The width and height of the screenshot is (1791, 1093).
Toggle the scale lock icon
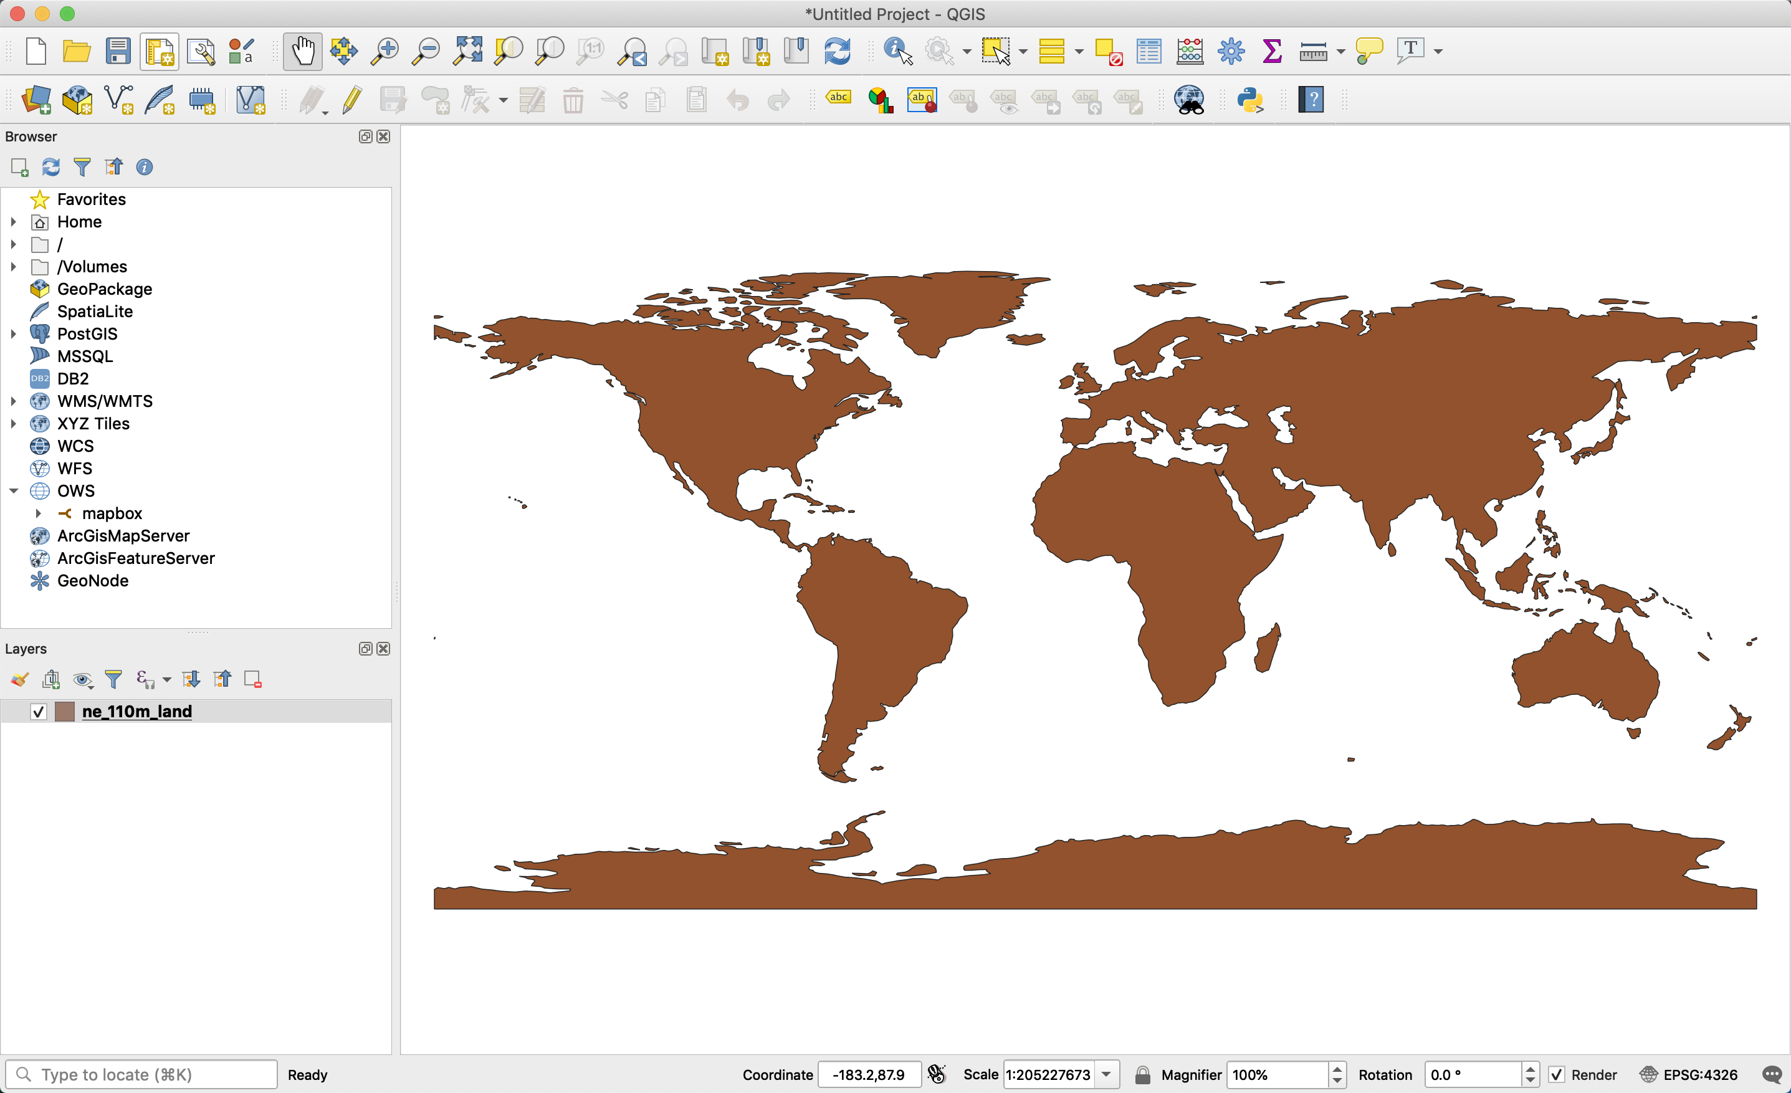coord(1143,1075)
